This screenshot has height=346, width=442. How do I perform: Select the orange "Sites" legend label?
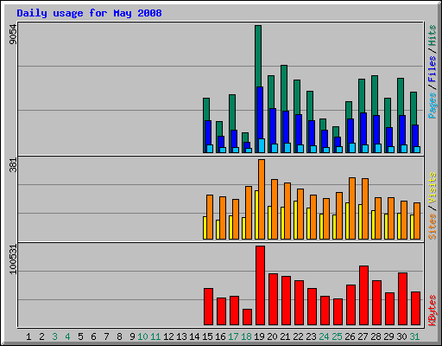pyautogui.click(x=433, y=227)
